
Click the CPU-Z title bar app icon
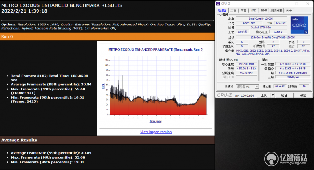pyautogui.click(x=218, y=4)
